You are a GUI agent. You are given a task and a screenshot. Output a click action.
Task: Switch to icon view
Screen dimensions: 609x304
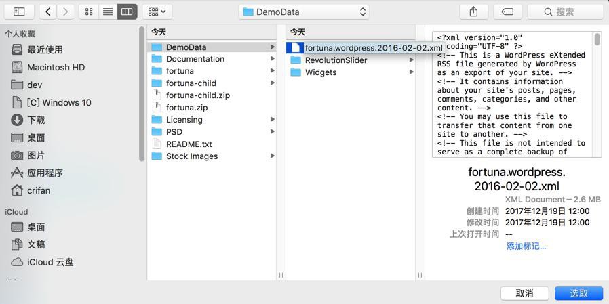click(x=89, y=12)
